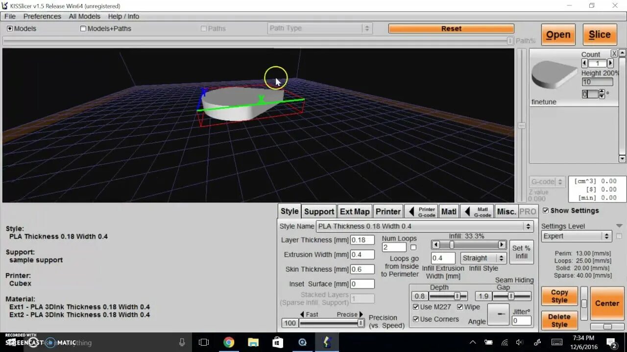Click the seam Angle indicator button
Image resolution: width=627 pixels, height=352 pixels.
pyautogui.click(x=499, y=314)
